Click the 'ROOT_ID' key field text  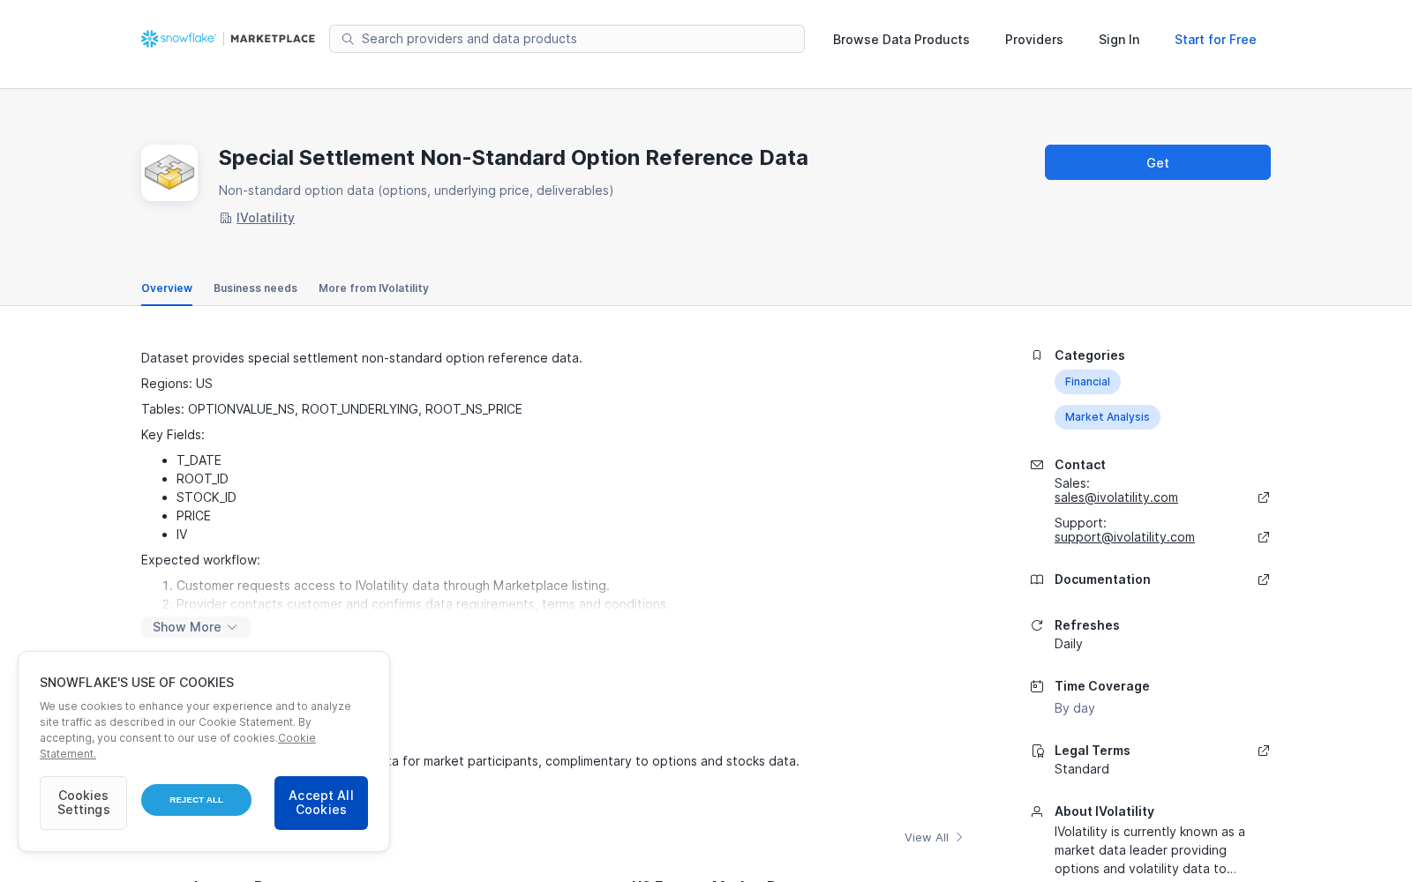tap(202, 479)
